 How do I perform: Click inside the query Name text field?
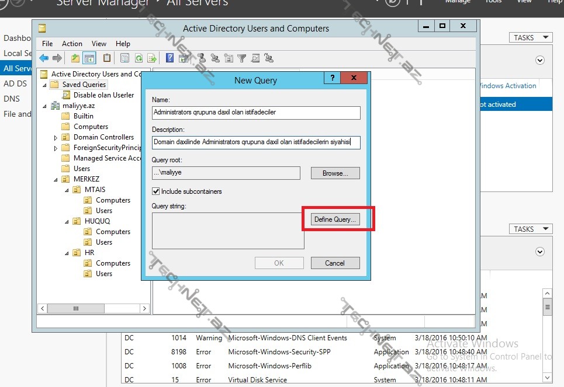point(256,112)
